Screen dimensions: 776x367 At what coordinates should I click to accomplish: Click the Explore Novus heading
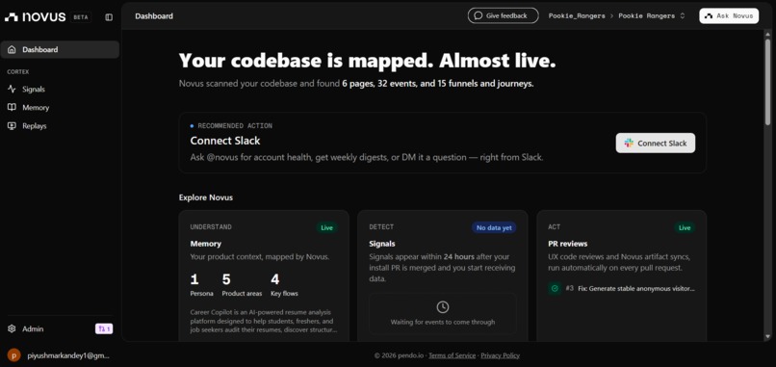point(206,197)
